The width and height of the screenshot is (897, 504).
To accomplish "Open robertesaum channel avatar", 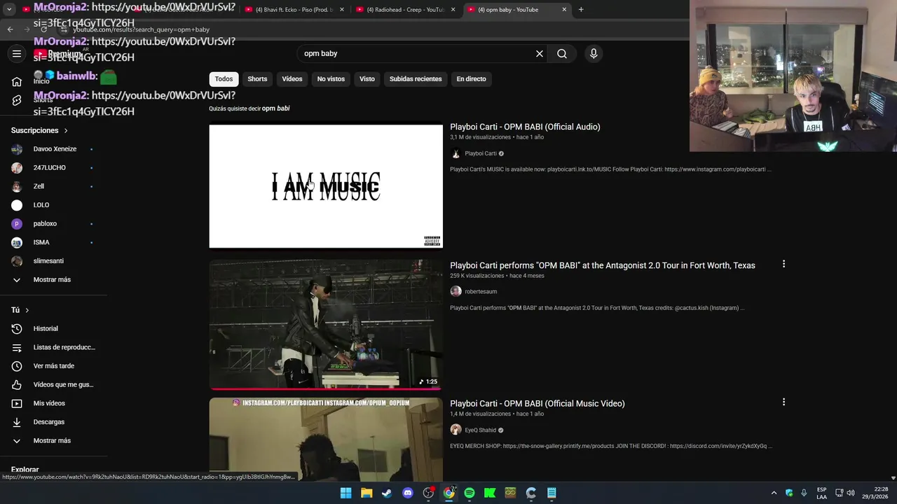I will pyautogui.click(x=456, y=291).
